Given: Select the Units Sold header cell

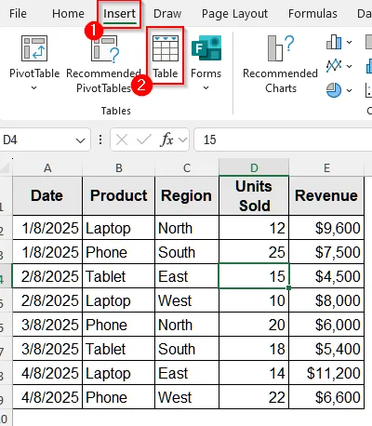Looking at the screenshot, I should pyautogui.click(x=254, y=195).
